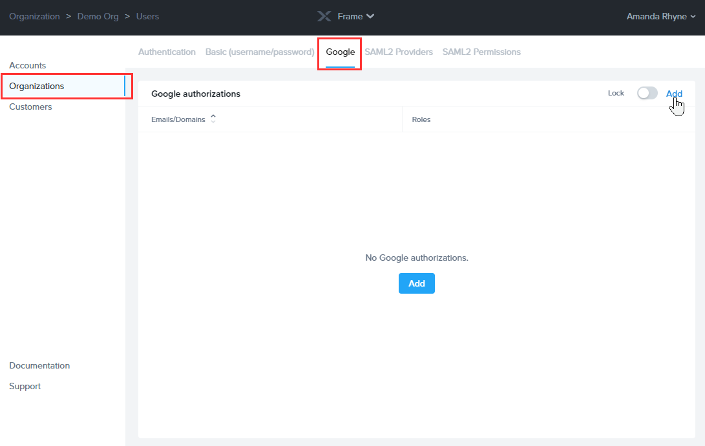Viewport: 705px width, 446px height.
Task: Toggle the Lock switch on
Action: (x=647, y=94)
